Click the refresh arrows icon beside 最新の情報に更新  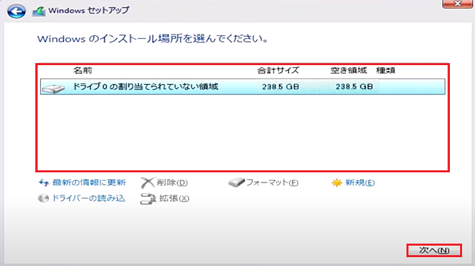pyautogui.click(x=44, y=183)
